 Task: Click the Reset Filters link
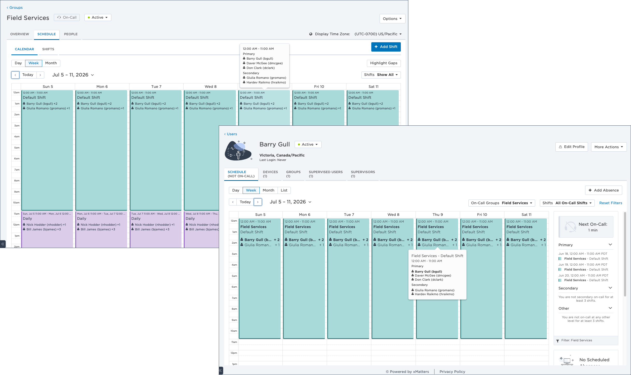(611, 203)
